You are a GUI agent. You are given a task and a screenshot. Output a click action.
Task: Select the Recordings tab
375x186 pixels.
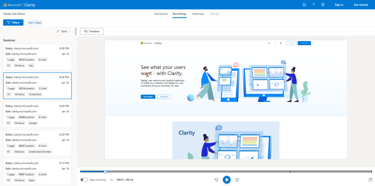point(179,14)
